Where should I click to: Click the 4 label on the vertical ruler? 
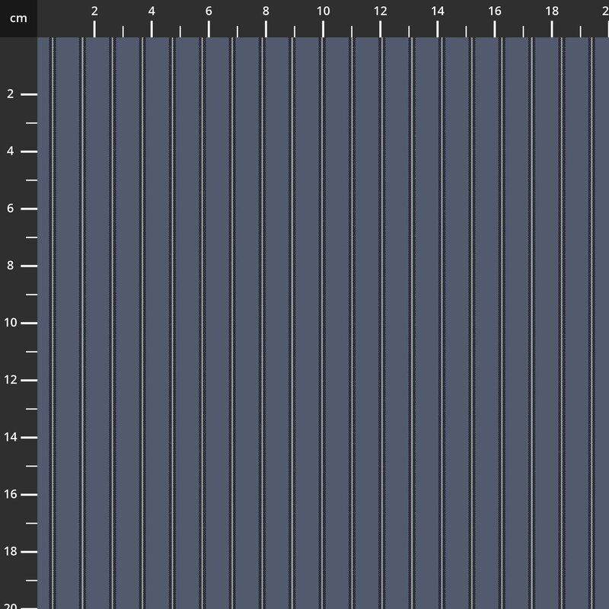(11, 151)
